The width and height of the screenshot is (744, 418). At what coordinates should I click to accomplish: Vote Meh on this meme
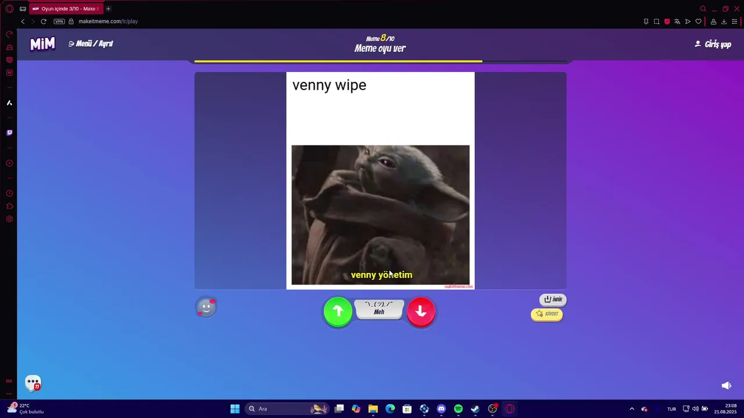coord(379,309)
